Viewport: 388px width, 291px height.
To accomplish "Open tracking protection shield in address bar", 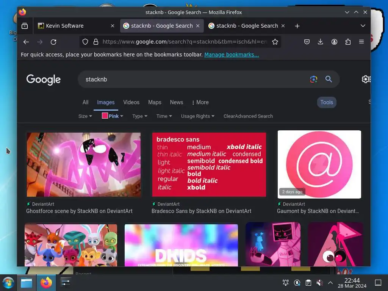I will [85, 42].
